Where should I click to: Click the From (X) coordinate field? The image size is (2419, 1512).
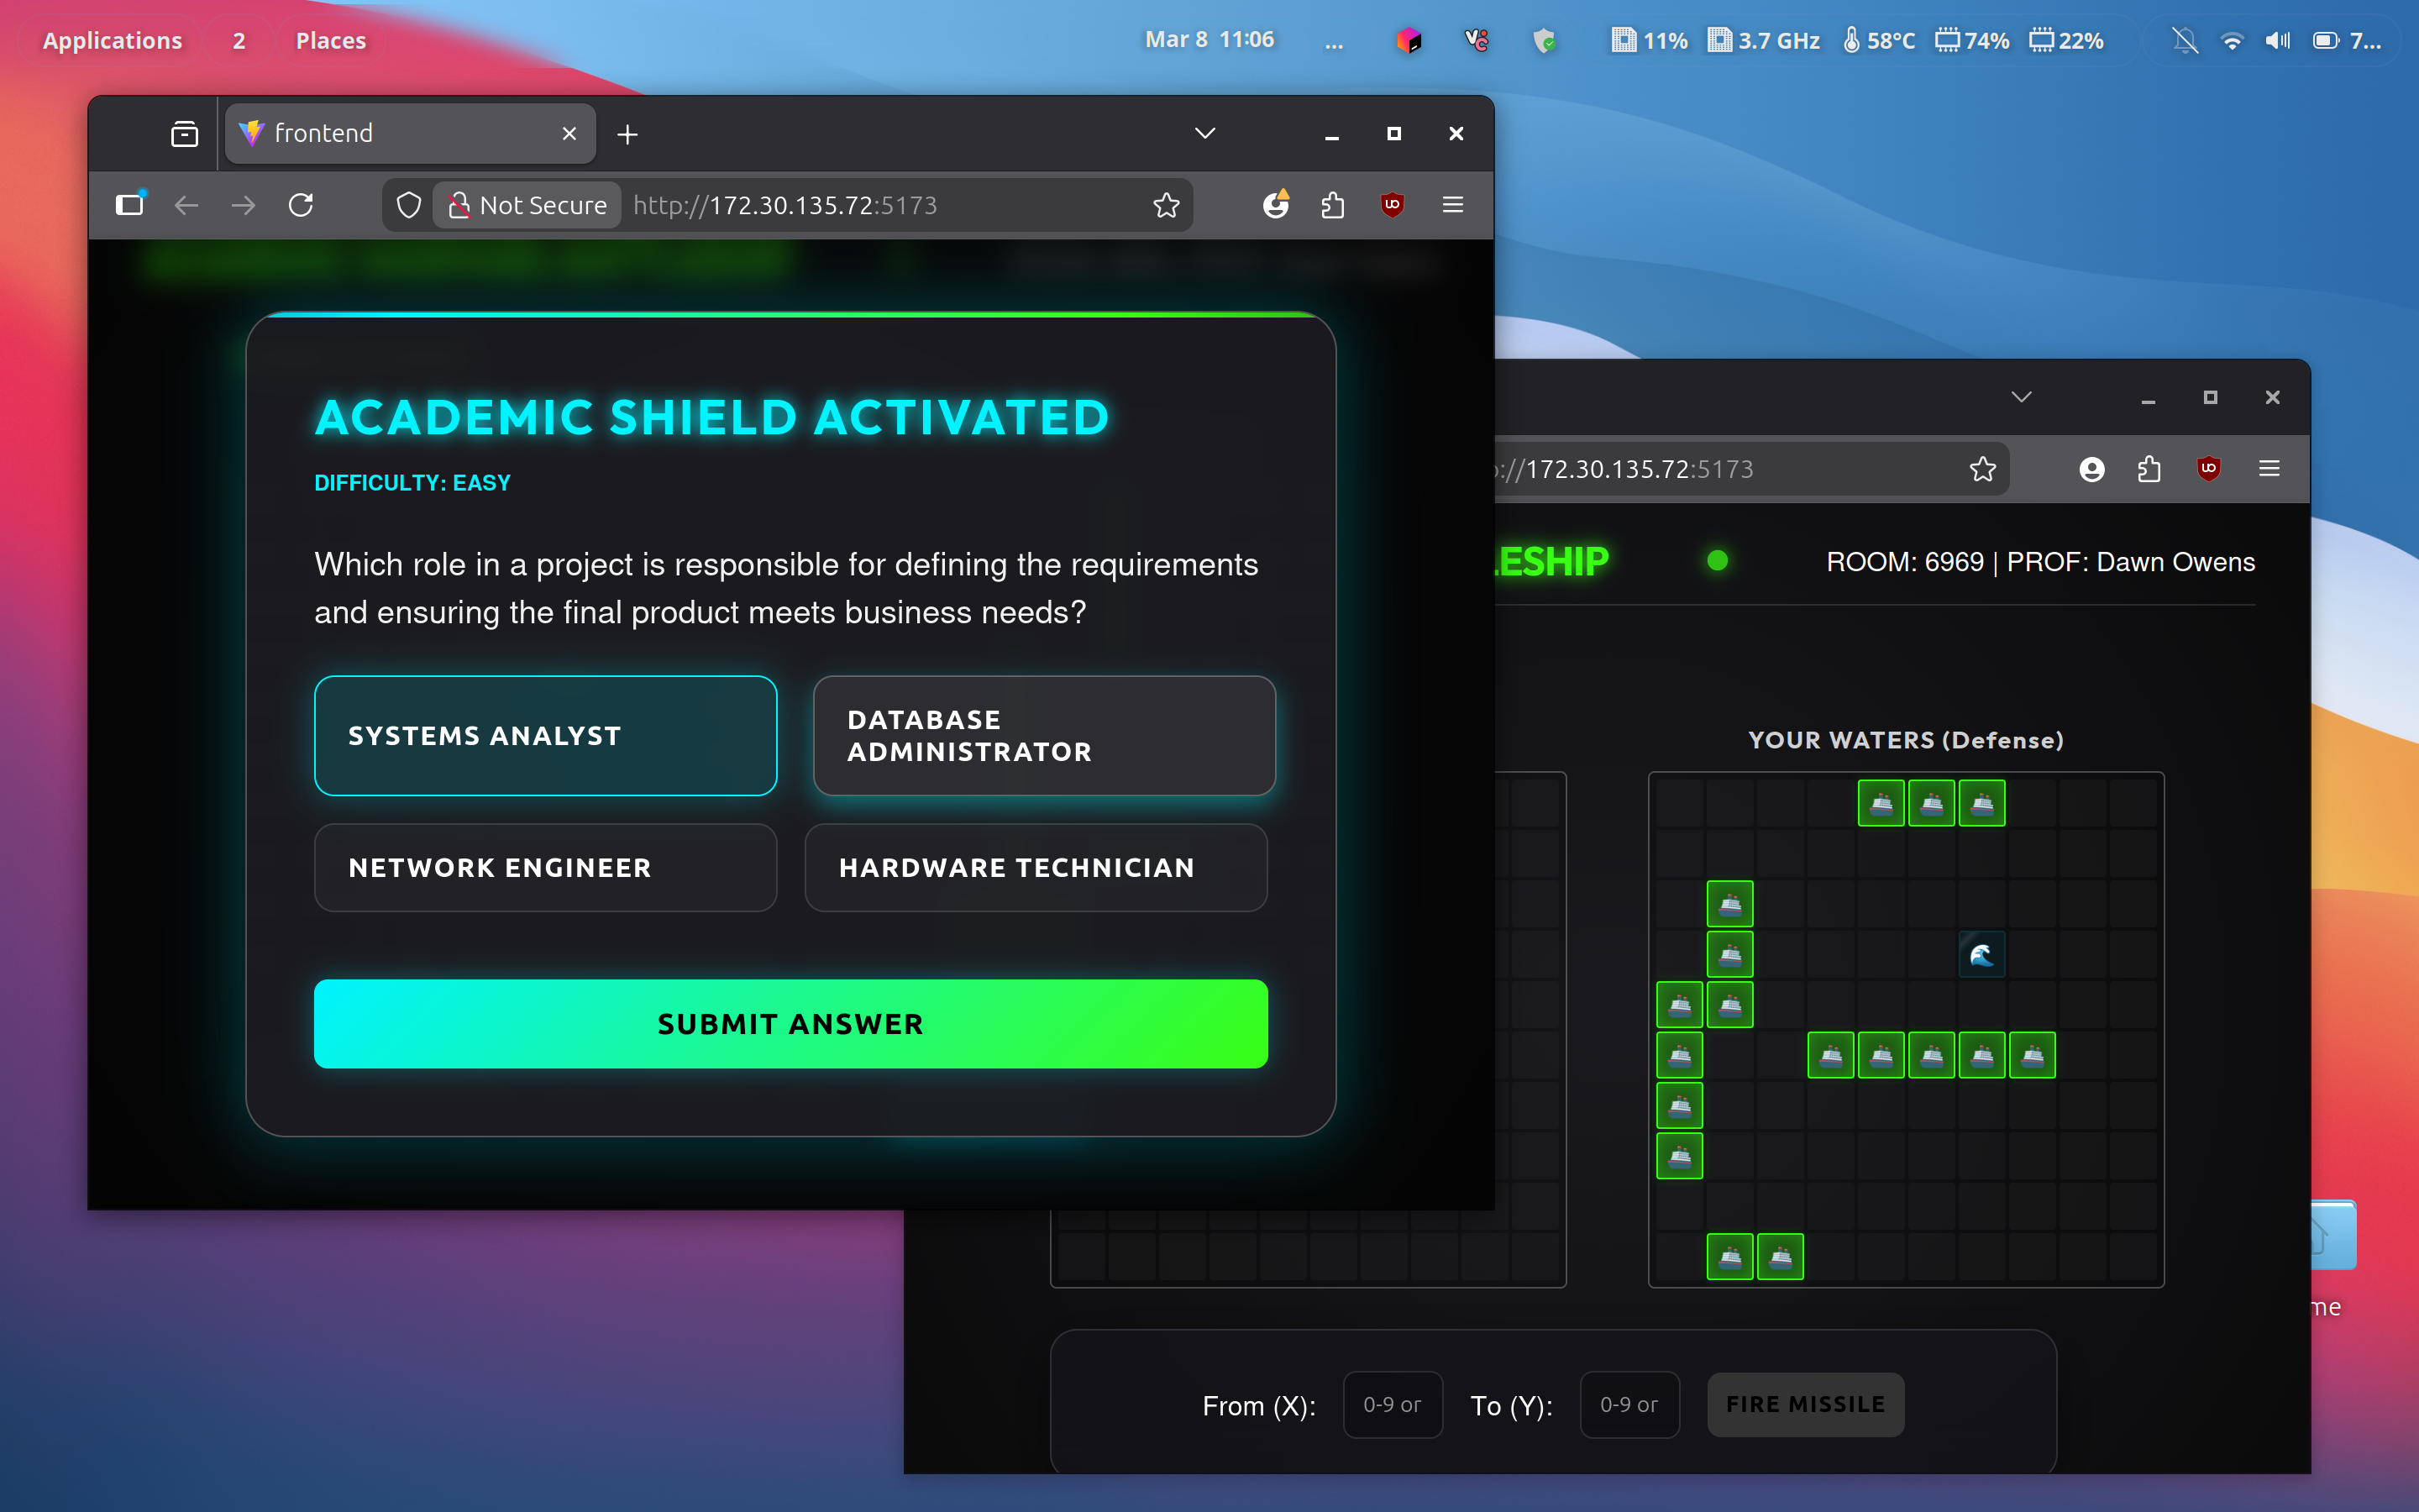click(1392, 1404)
